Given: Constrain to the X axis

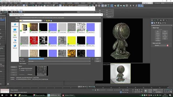Looking at the screenshot, I should (x=131, y=6).
